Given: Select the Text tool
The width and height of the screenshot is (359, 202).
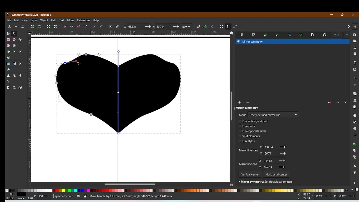Looking at the screenshot, I should [8, 58].
